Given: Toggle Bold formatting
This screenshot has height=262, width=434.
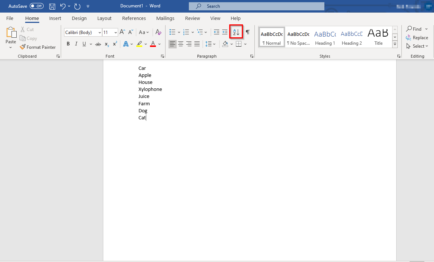Looking at the screenshot, I should click(68, 44).
